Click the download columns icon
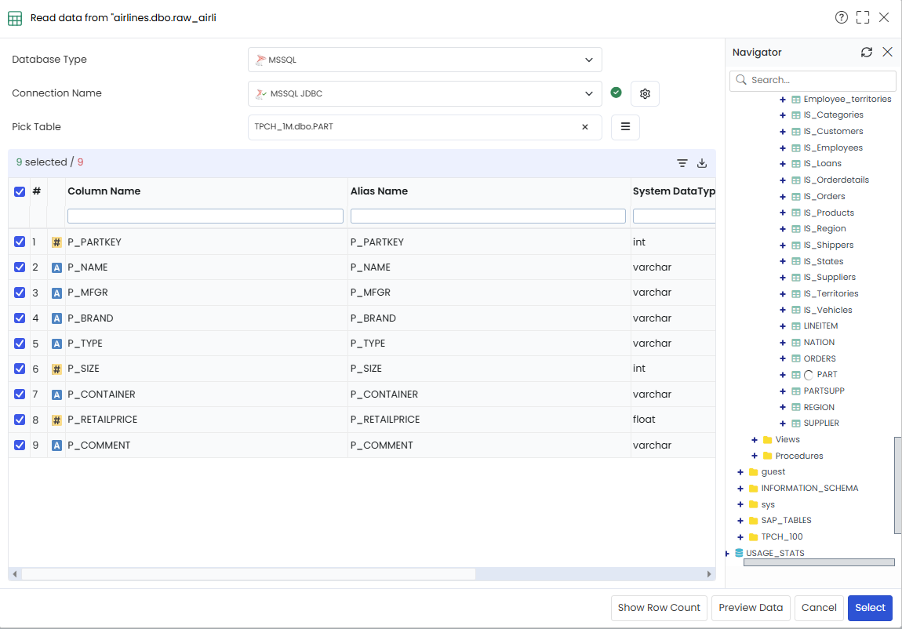This screenshot has height=629, width=902. coord(702,163)
